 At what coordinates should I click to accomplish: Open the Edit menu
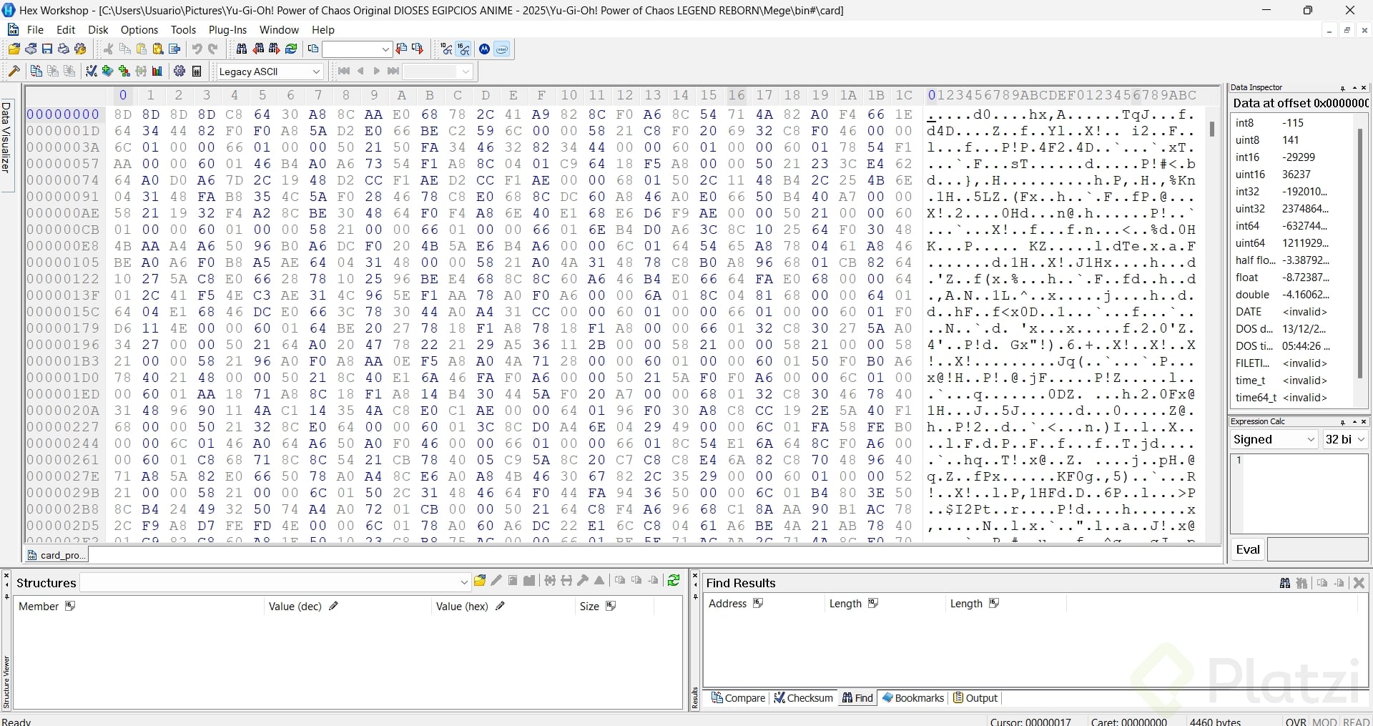pyautogui.click(x=66, y=30)
